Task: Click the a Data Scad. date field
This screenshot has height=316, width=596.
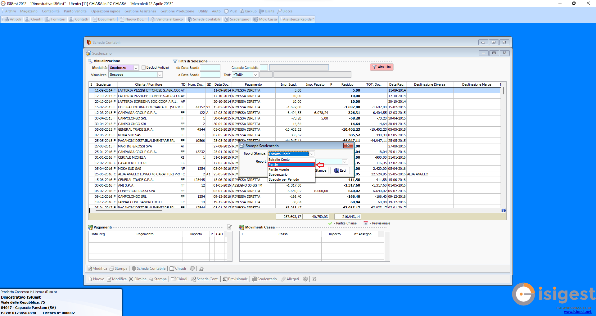Action: 210,75
